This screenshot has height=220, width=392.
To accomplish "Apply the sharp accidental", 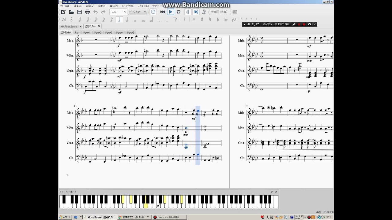I will [x=202, y=20].
